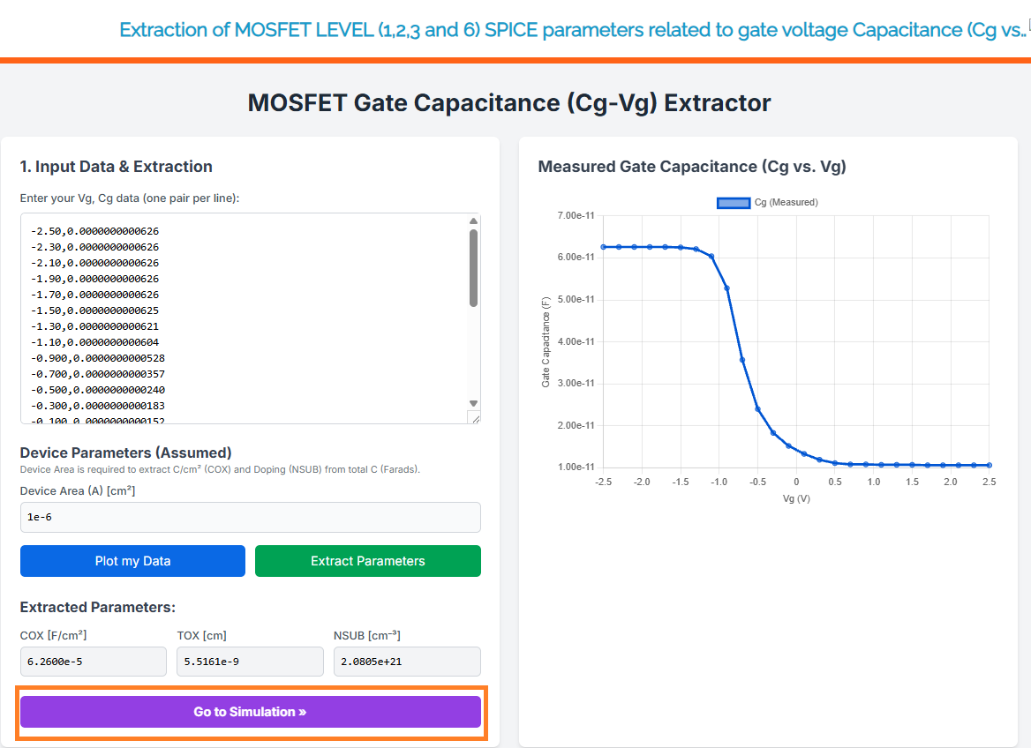This screenshot has height=748, width=1031.
Task: Click the first line of data, -2.50
Action: (x=95, y=231)
